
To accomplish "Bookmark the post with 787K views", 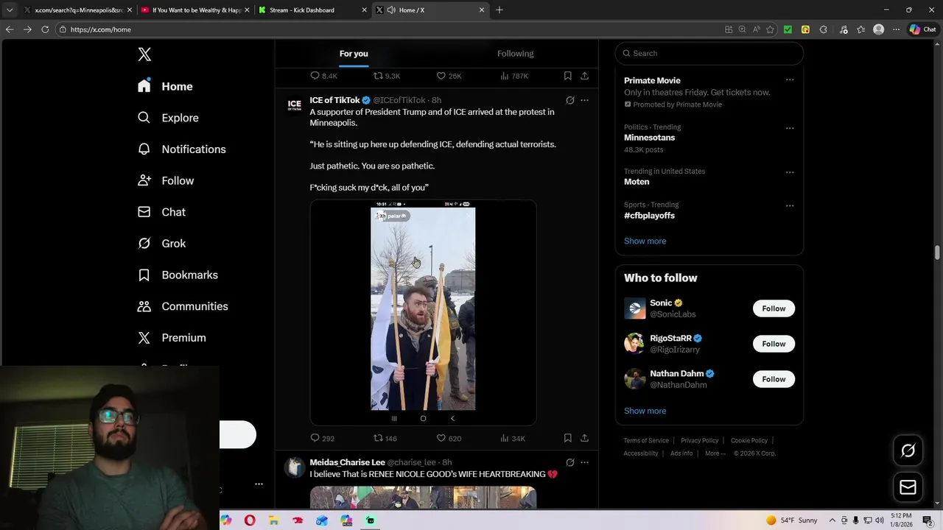I will pyautogui.click(x=567, y=76).
